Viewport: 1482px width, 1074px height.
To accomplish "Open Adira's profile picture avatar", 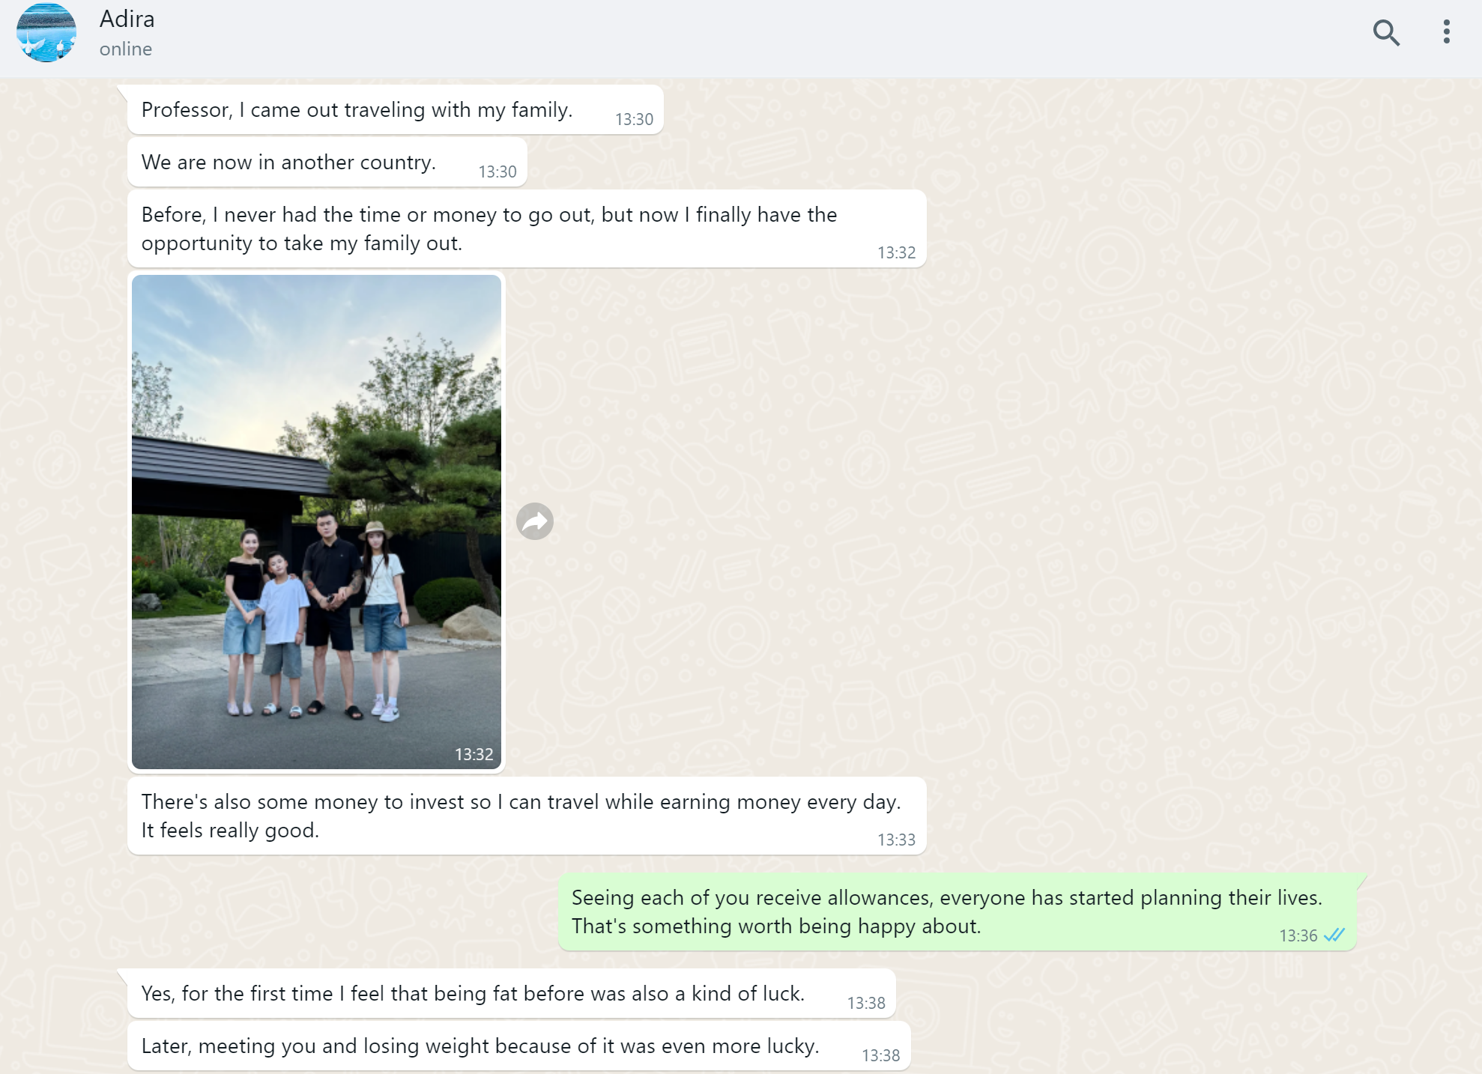I will pyautogui.click(x=46, y=32).
